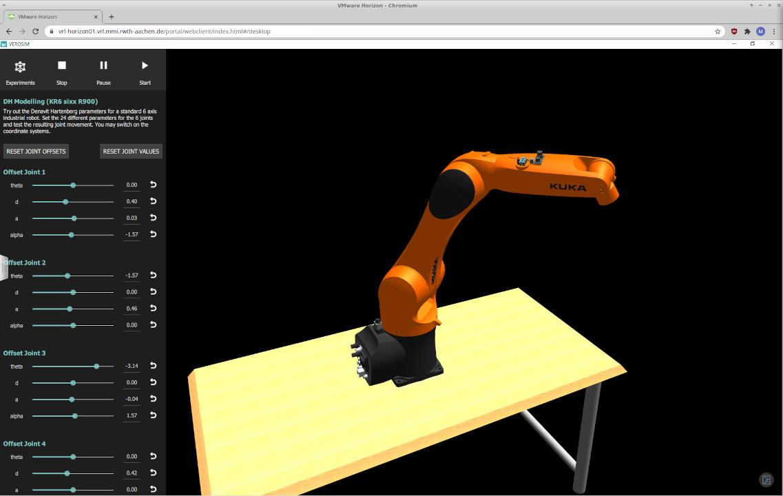783x496 pixels.
Task: Edit Joint 3 a value field -0.04
Action: tap(132, 399)
